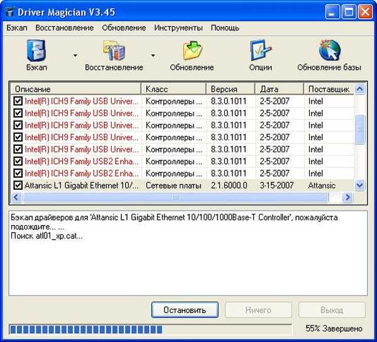Click the driver list's horizontal scrollbar right arrow
The width and height of the screenshot is (377, 342).
[x=347, y=197]
